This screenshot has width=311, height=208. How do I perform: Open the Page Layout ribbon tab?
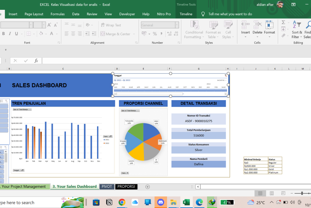[34, 14]
